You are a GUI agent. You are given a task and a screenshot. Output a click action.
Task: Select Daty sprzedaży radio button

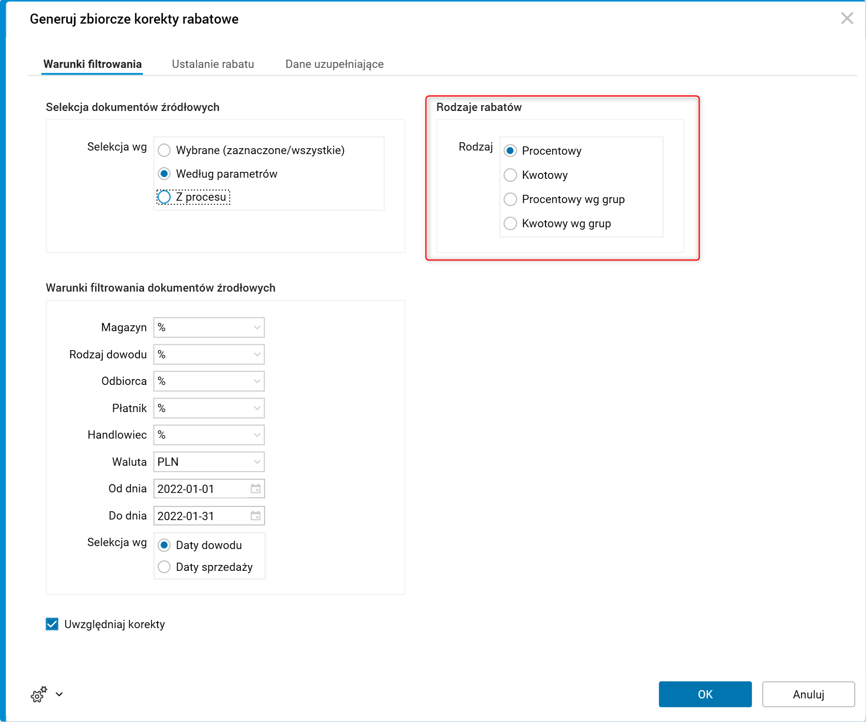tap(165, 567)
